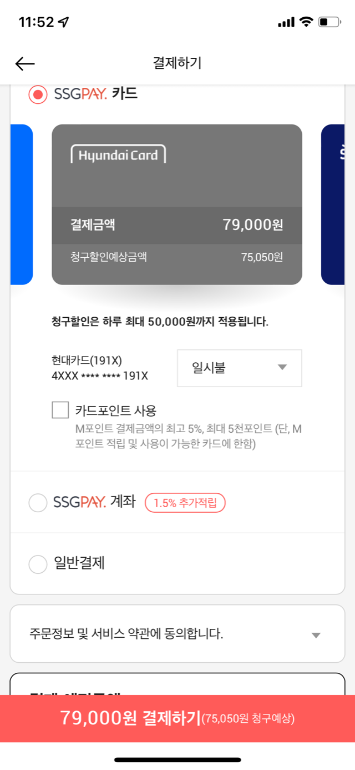Open the 일시불 installment dropdown
355x770 pixels.
click(x=240, y=368)
